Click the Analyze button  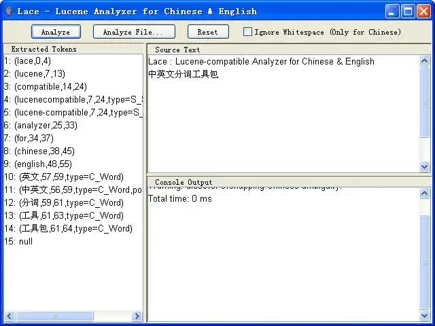pos(56,32)
